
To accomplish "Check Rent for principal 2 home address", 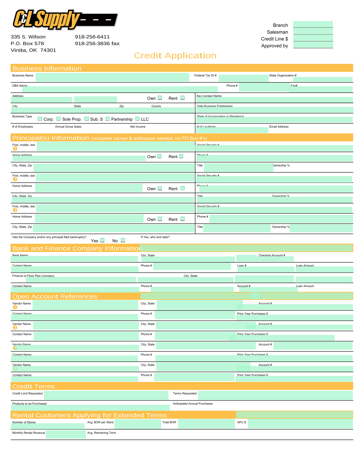I will pyautogui.click(x=183, y=188).
